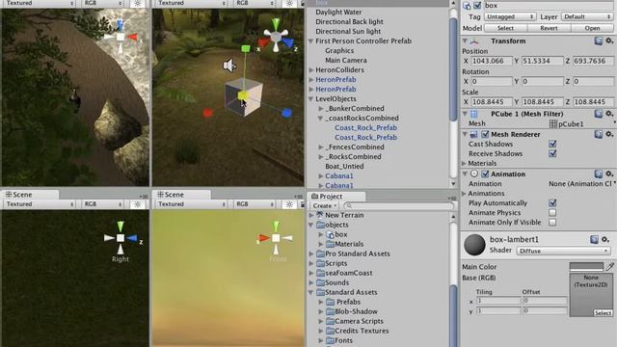Collapse LevelObjects group
The width and height of the screenshot is (617, 347).
pyautogui.click(x=310, y=98)
